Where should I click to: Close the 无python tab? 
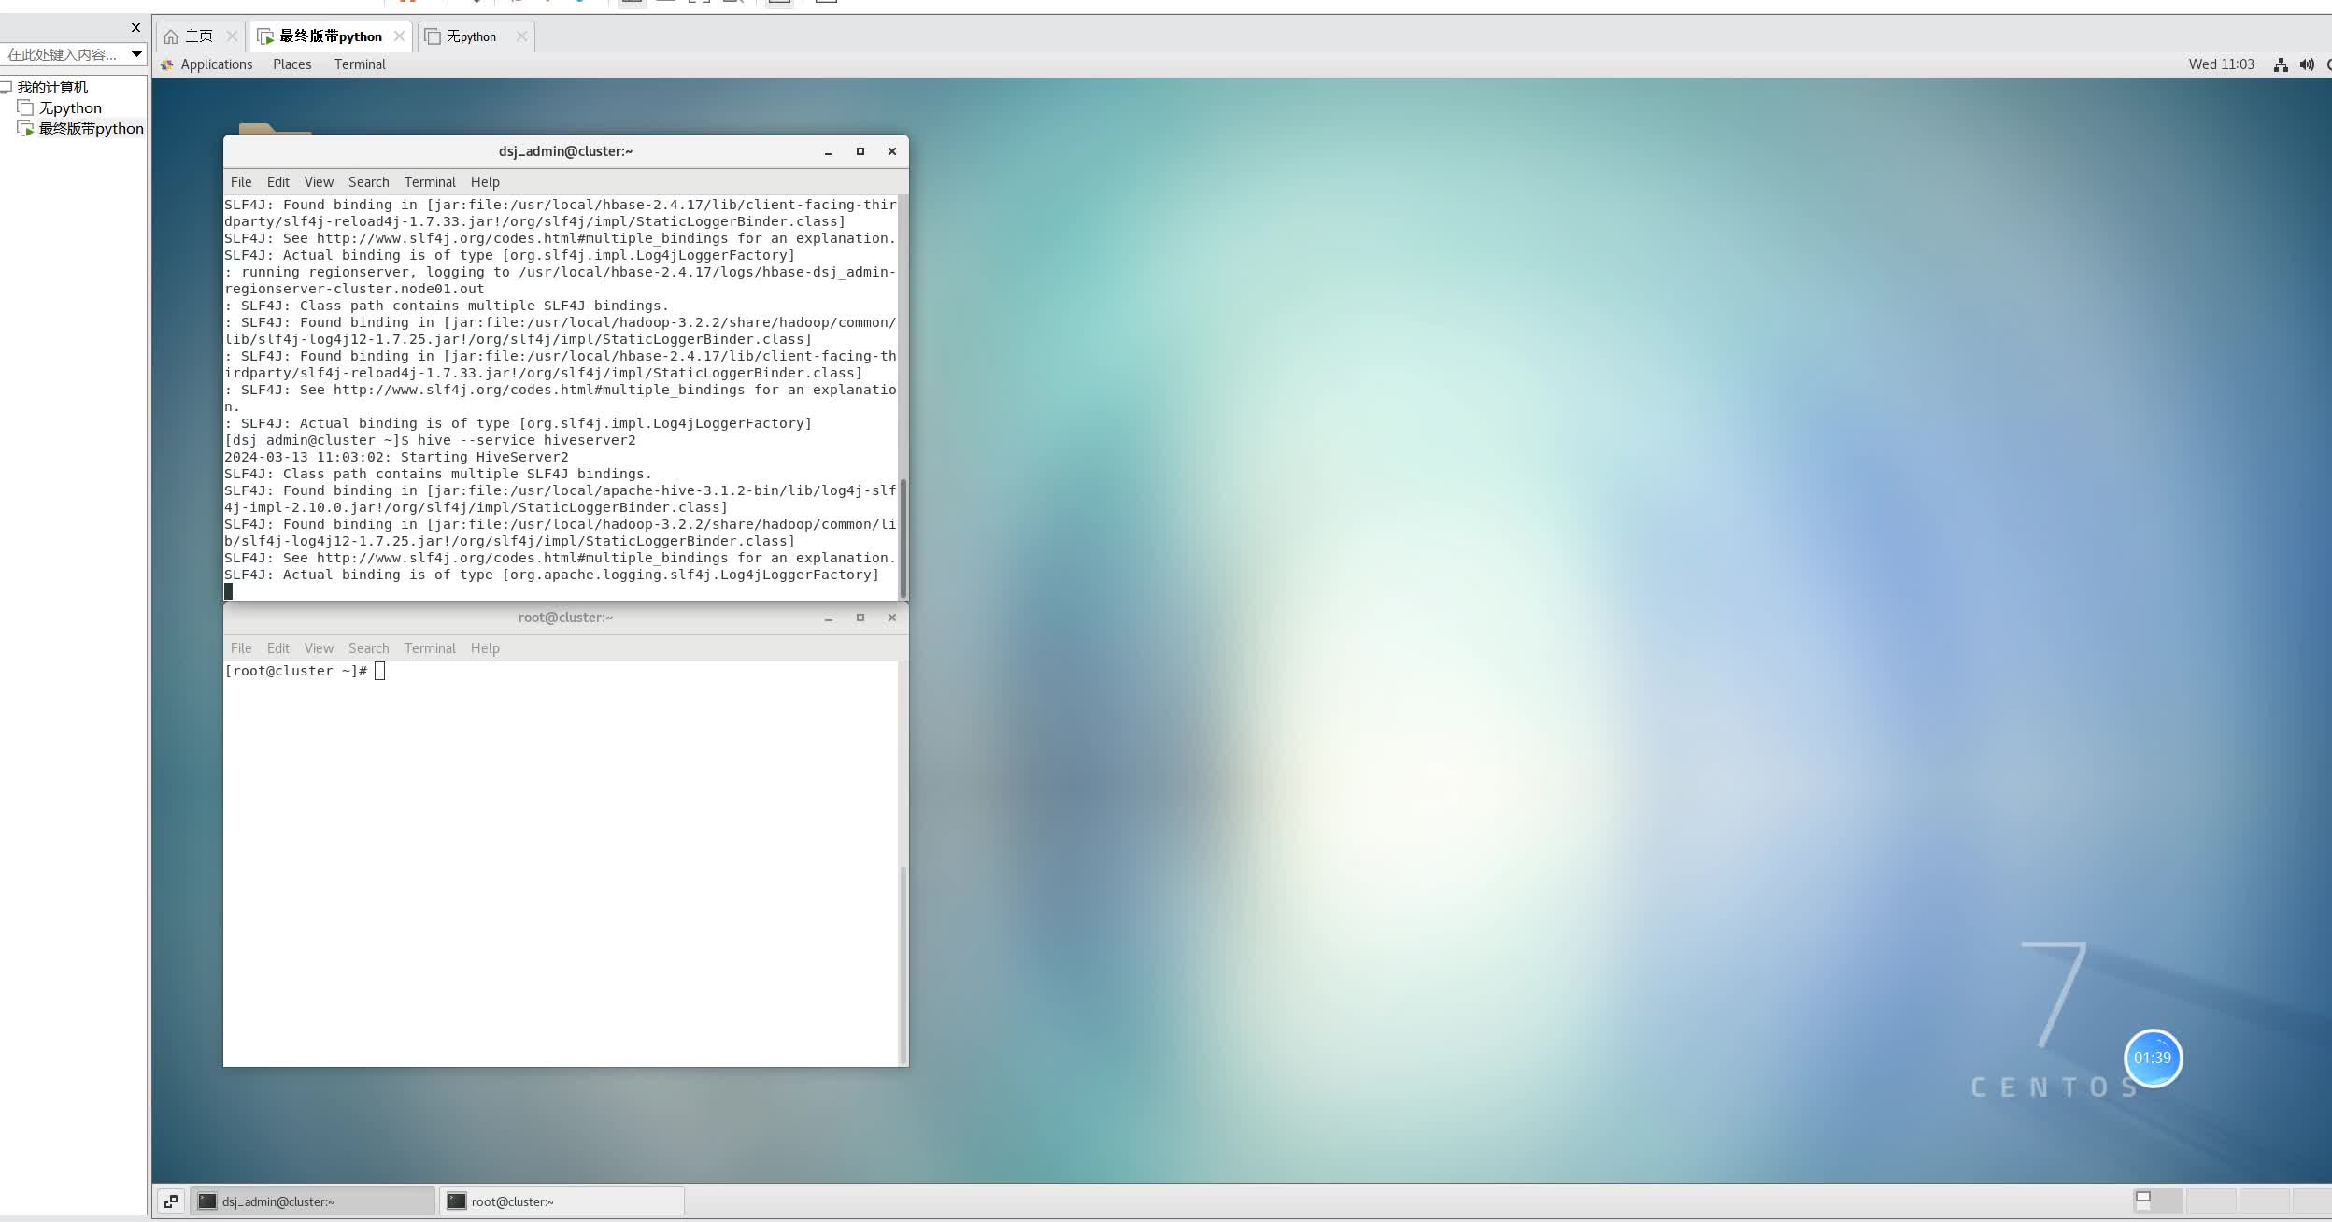pyautogui.click(x=521, y=36)
